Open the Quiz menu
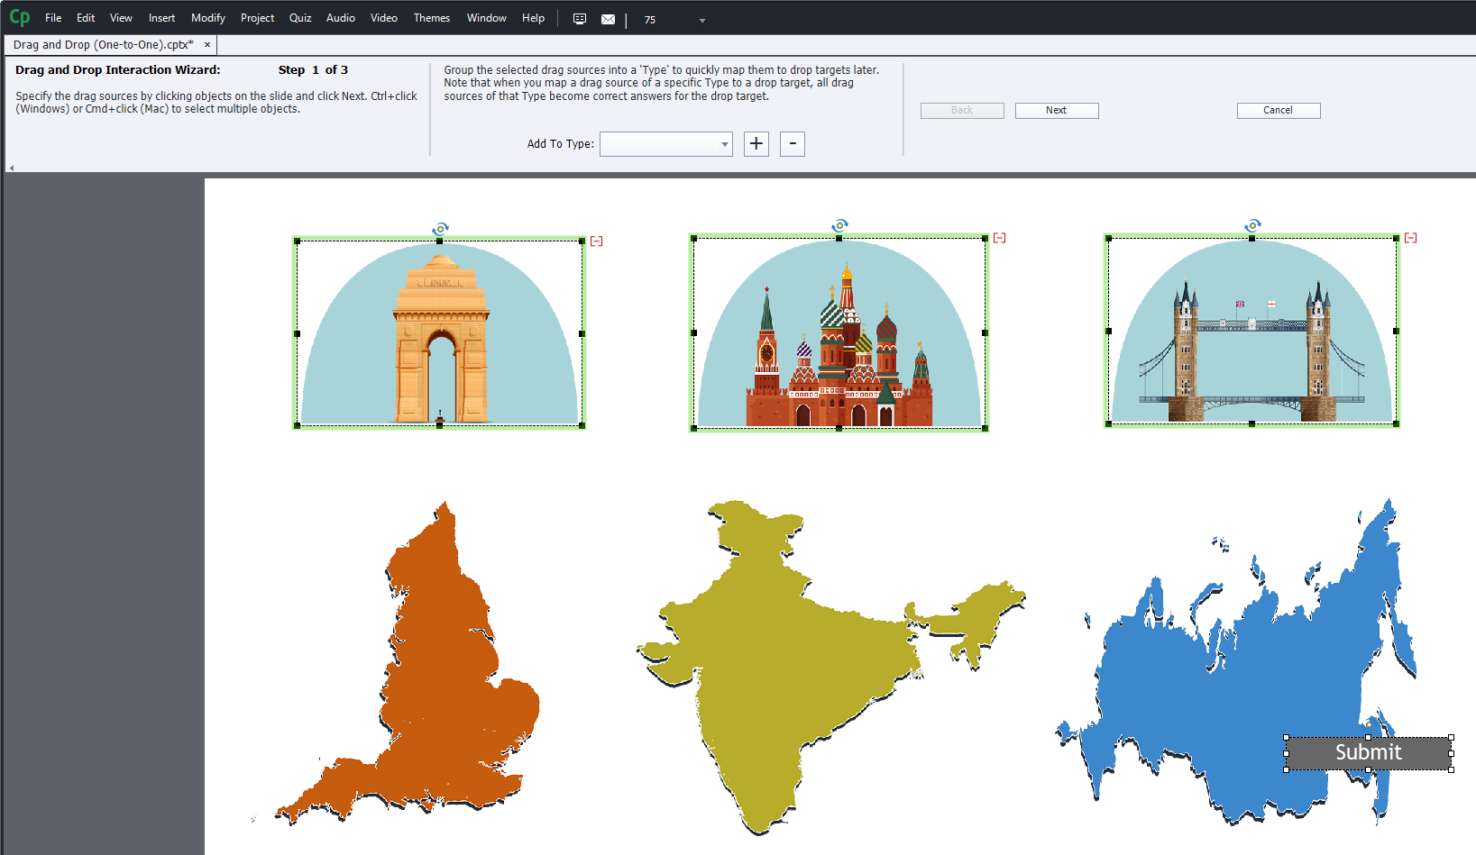1476x855 pixels. pyautogui.click(x=300, y=18)
